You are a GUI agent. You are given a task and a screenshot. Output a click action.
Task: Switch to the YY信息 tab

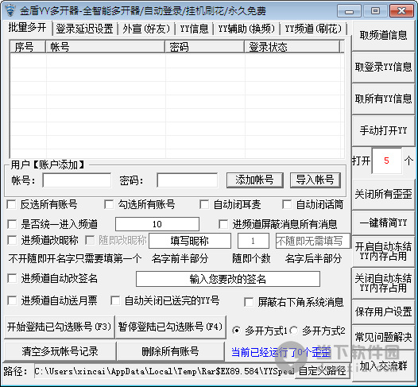click(x=194, y=29)
